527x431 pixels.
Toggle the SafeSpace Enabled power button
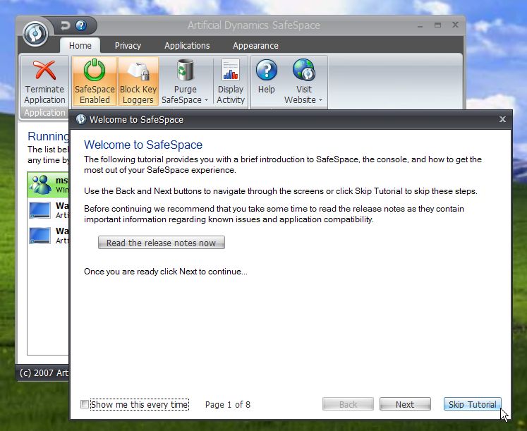pos(95,81)
